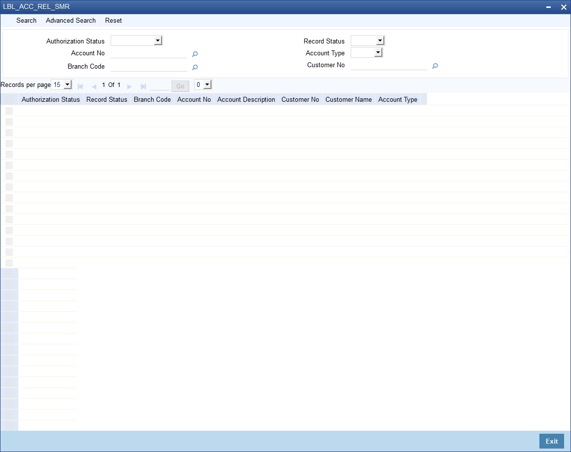Viewport: 571px width, 452px height.
Task: Go to first page of records
Action: tap(81, 86)
